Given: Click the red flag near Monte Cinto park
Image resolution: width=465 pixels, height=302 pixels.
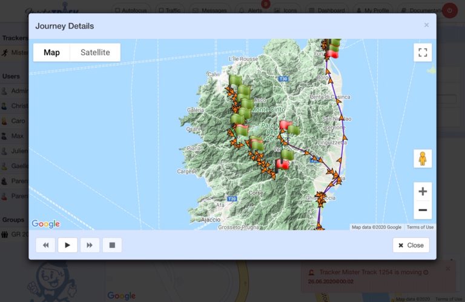Looking at the screenshot, I should click(285, 125).
